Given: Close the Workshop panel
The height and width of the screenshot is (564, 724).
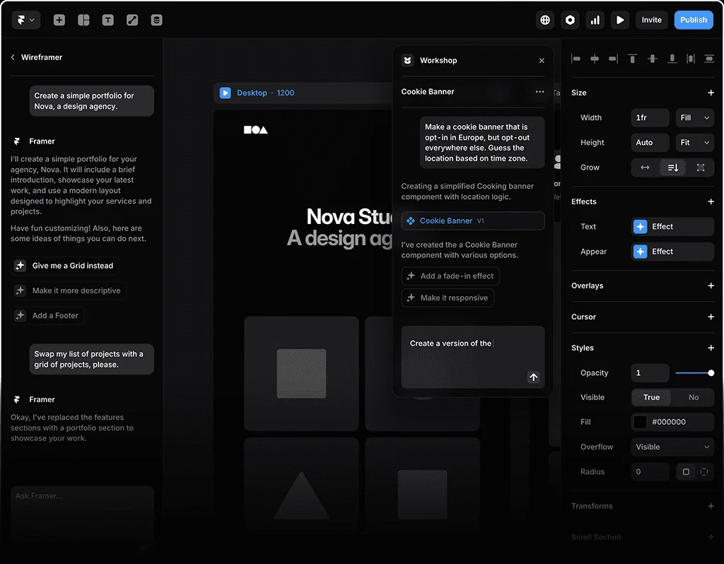Looking at the screenshot, I should pyautogui.click(x=542, y=61).
